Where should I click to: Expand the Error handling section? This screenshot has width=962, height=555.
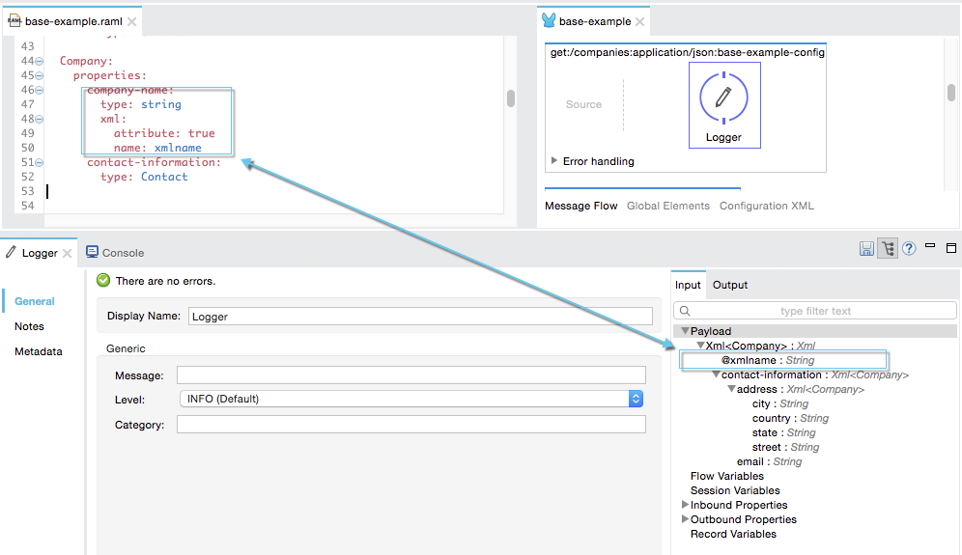(x=554, y=160)
